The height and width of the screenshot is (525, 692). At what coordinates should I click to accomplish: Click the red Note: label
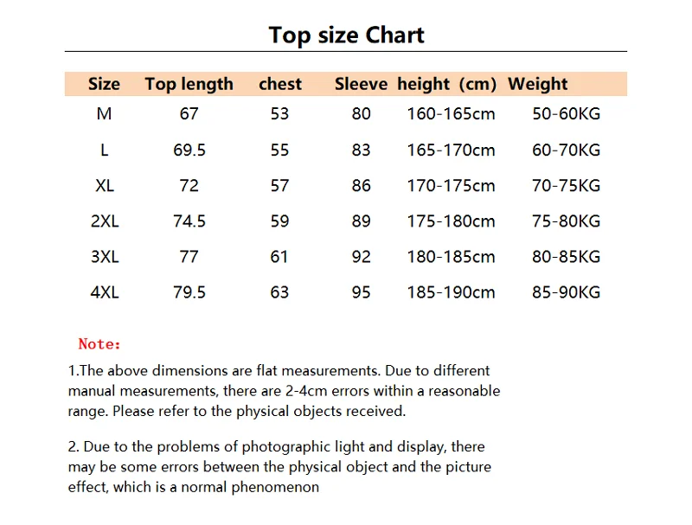pos(99,344)
